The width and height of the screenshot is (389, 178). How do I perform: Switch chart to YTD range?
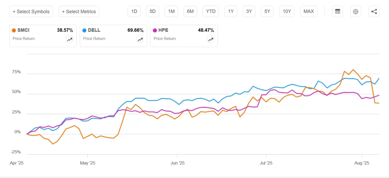pos(210,11)
